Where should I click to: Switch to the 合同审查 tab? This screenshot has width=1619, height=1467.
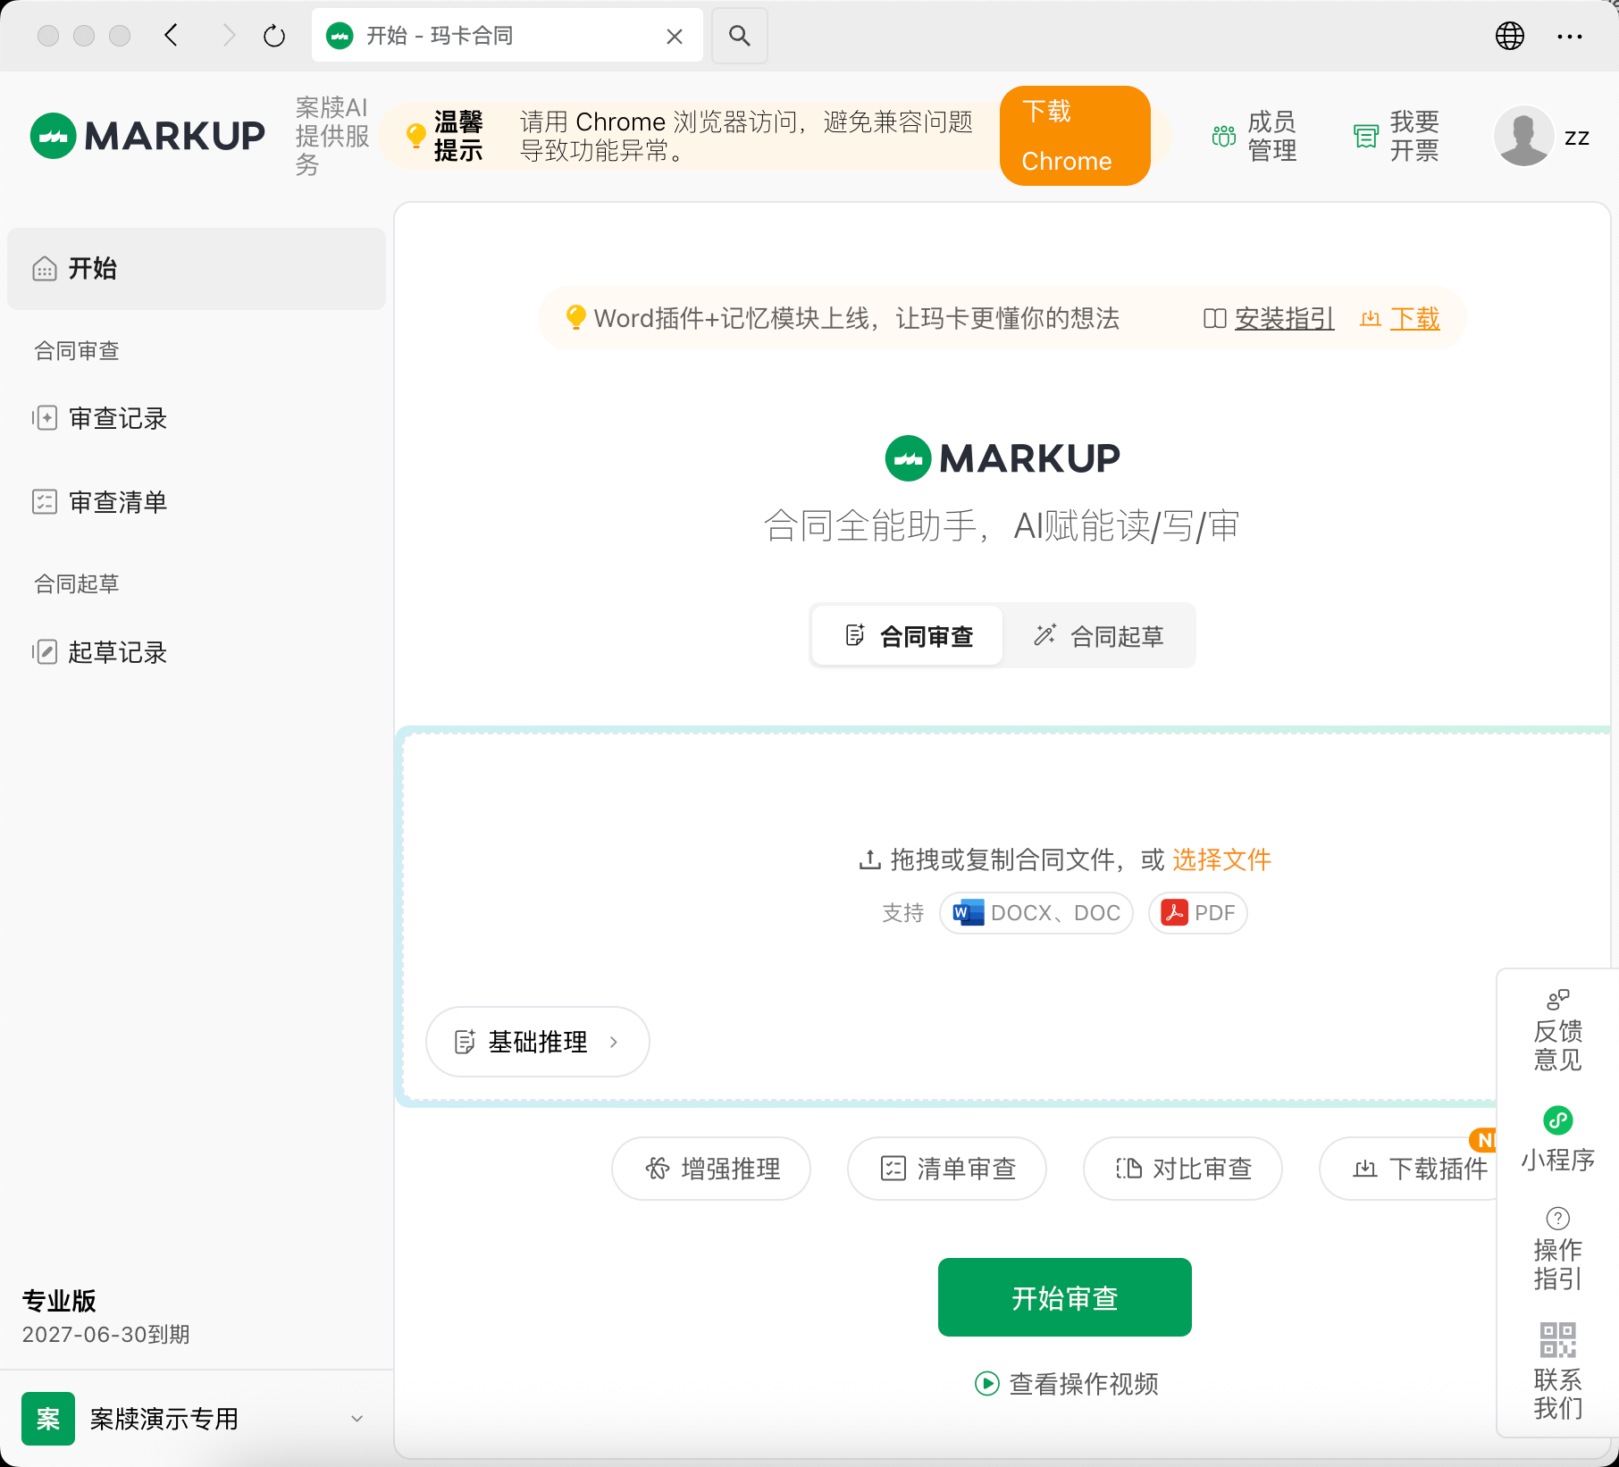[x=908, y=636]
